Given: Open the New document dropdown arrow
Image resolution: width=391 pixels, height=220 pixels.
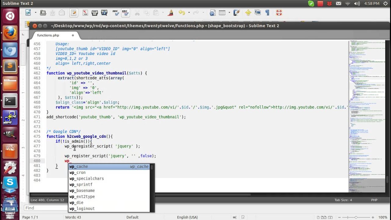Looking at the screenshot, I should tap(35, 13).
